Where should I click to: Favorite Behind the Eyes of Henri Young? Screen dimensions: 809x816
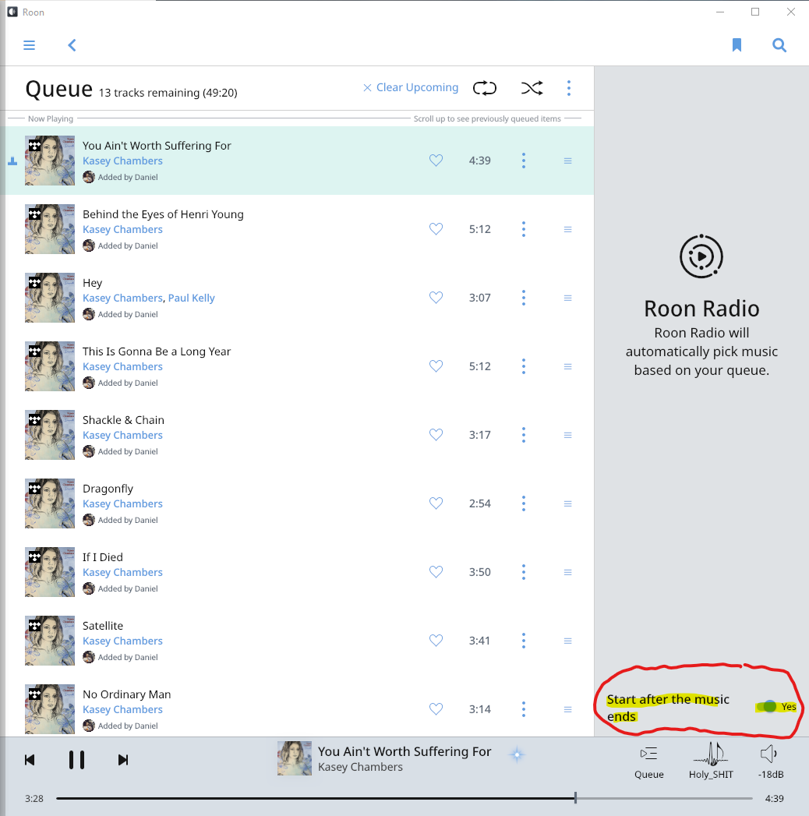(436, 229)
